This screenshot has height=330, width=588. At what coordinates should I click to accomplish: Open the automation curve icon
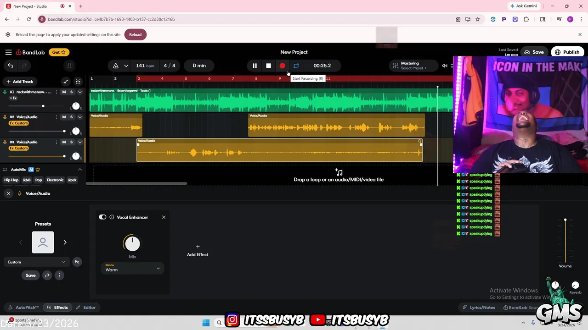coord(66,82)
